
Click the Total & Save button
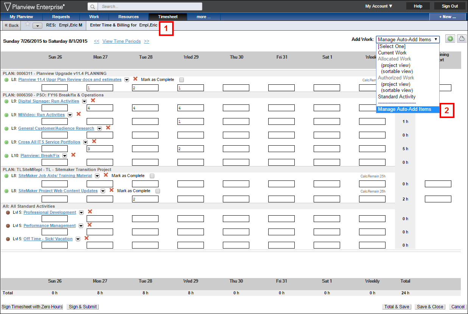click(396, 307)
